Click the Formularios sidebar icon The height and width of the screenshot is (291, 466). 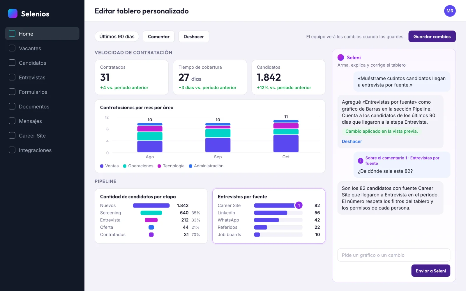click(x=12, y=92)
